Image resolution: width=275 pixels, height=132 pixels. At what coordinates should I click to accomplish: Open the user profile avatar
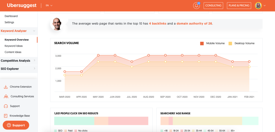[258, 6]
